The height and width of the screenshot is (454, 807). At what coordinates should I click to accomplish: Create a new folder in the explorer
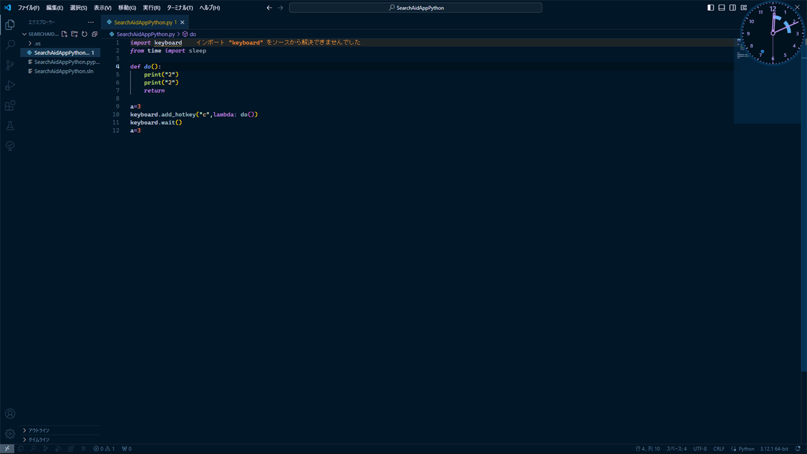[x=74, y=34]
